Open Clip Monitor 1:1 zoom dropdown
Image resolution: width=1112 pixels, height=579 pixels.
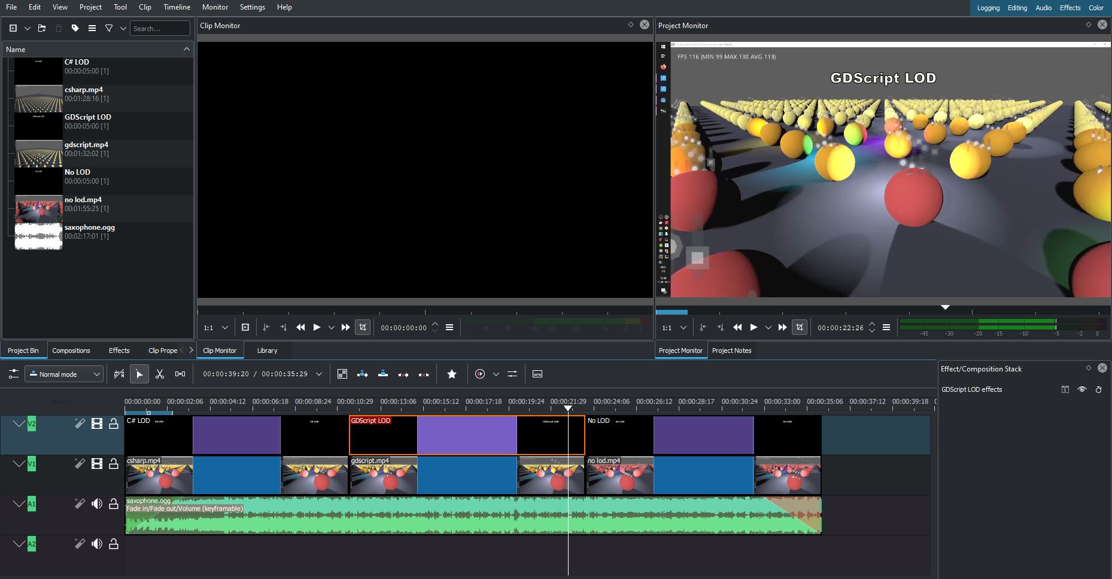217,327
